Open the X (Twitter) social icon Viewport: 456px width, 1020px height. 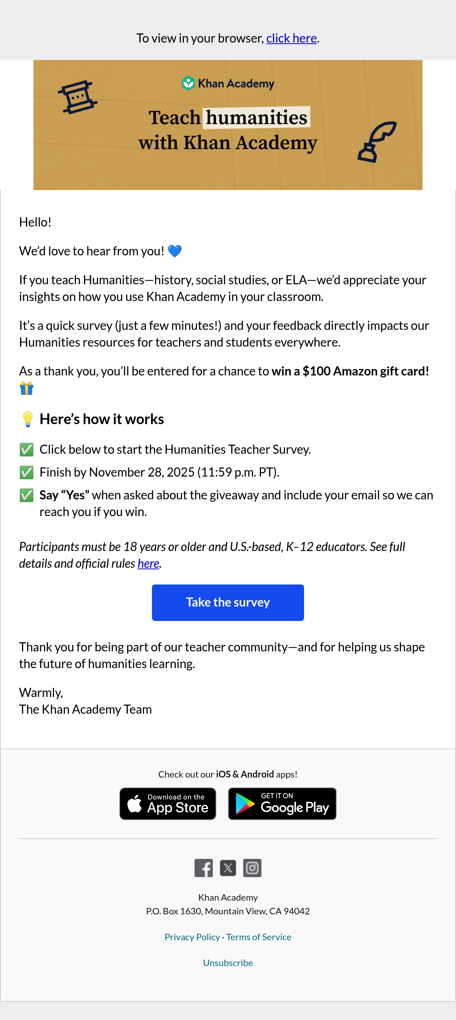point(228,868)
